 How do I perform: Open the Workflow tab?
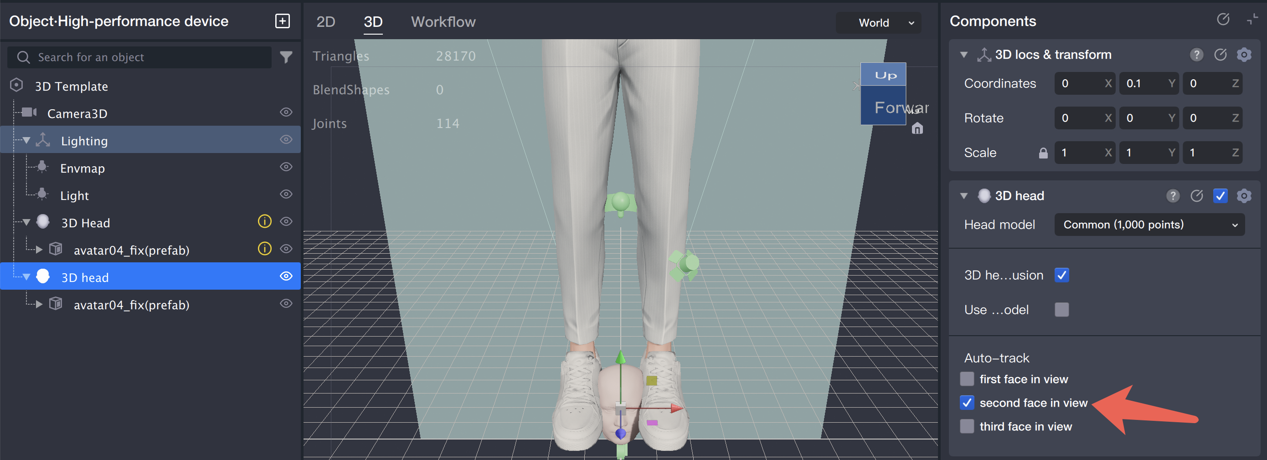[x=443, y=21]
